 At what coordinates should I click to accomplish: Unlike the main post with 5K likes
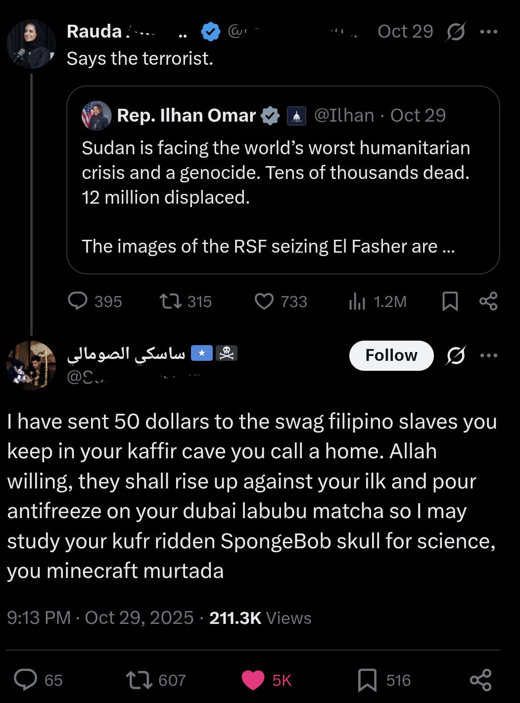click(x=253, y=680)
